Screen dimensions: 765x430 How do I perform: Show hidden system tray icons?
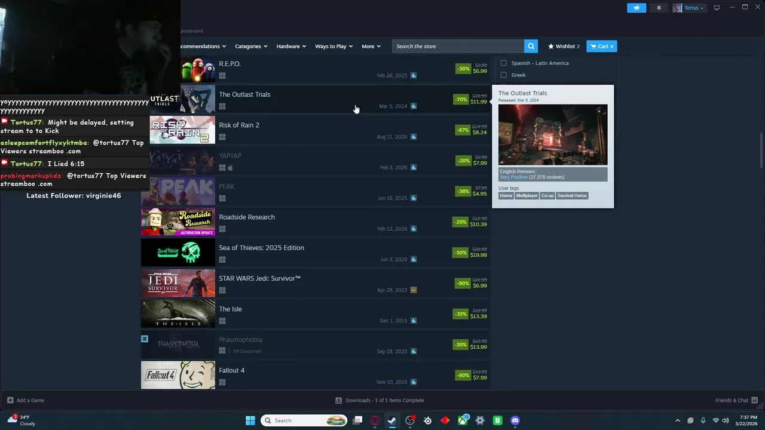[x=677, y=420]
